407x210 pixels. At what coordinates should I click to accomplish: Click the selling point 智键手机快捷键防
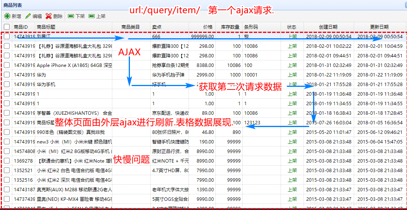coord(171,142)
